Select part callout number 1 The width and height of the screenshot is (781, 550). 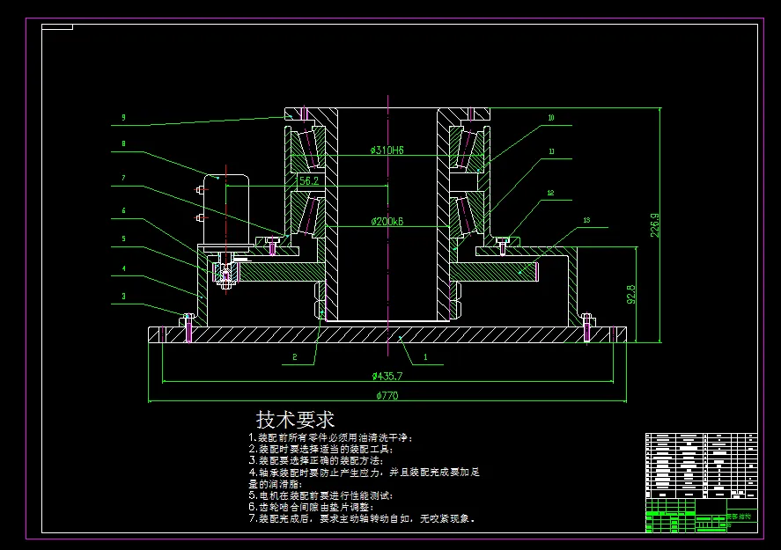point(425,357)
